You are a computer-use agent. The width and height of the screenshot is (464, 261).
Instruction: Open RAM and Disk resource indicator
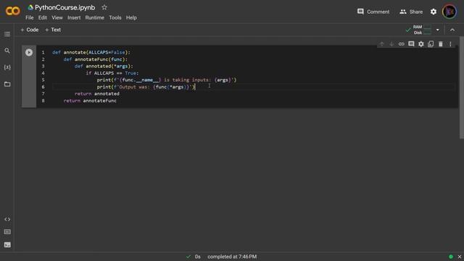pos(422,30)
